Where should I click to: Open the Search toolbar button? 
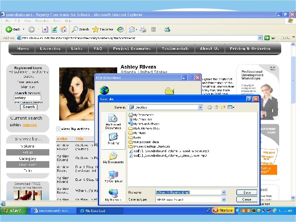tap(80, 29)
